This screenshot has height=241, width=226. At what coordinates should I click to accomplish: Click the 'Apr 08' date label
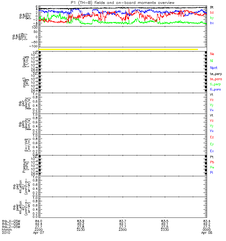point(207,233)
